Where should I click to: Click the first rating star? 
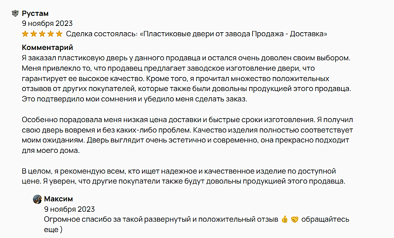pos(25,34)
